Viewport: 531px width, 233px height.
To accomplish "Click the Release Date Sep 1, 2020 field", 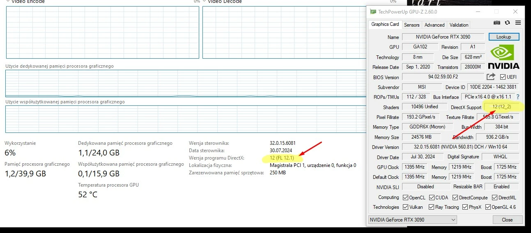I will 418,67.
